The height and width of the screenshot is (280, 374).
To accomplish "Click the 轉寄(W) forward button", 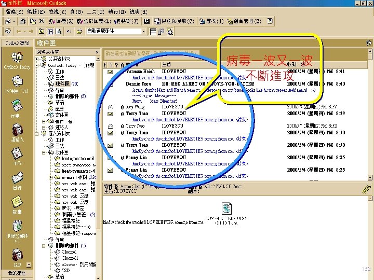I will pyautogui.click(x=126, y=21).
